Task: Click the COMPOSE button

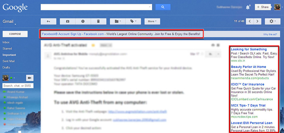Action: 15,34
